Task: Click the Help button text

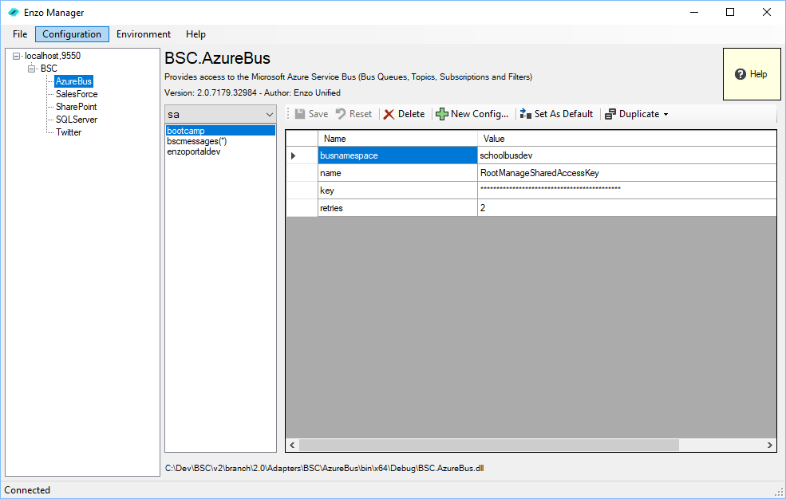Action: pos(758,74)
